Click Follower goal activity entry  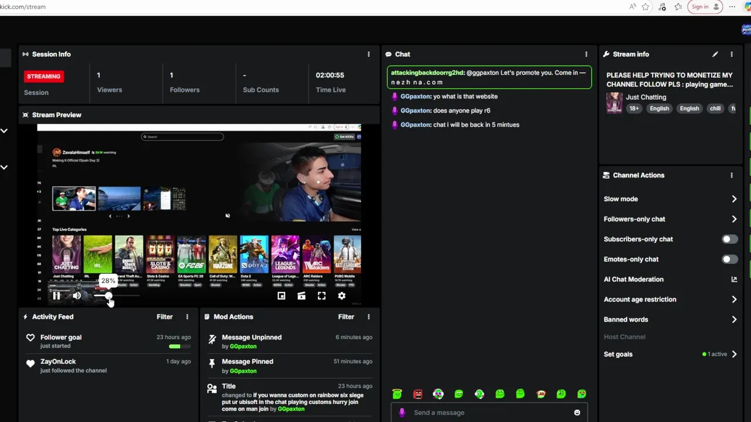click(x=109, y=341)
